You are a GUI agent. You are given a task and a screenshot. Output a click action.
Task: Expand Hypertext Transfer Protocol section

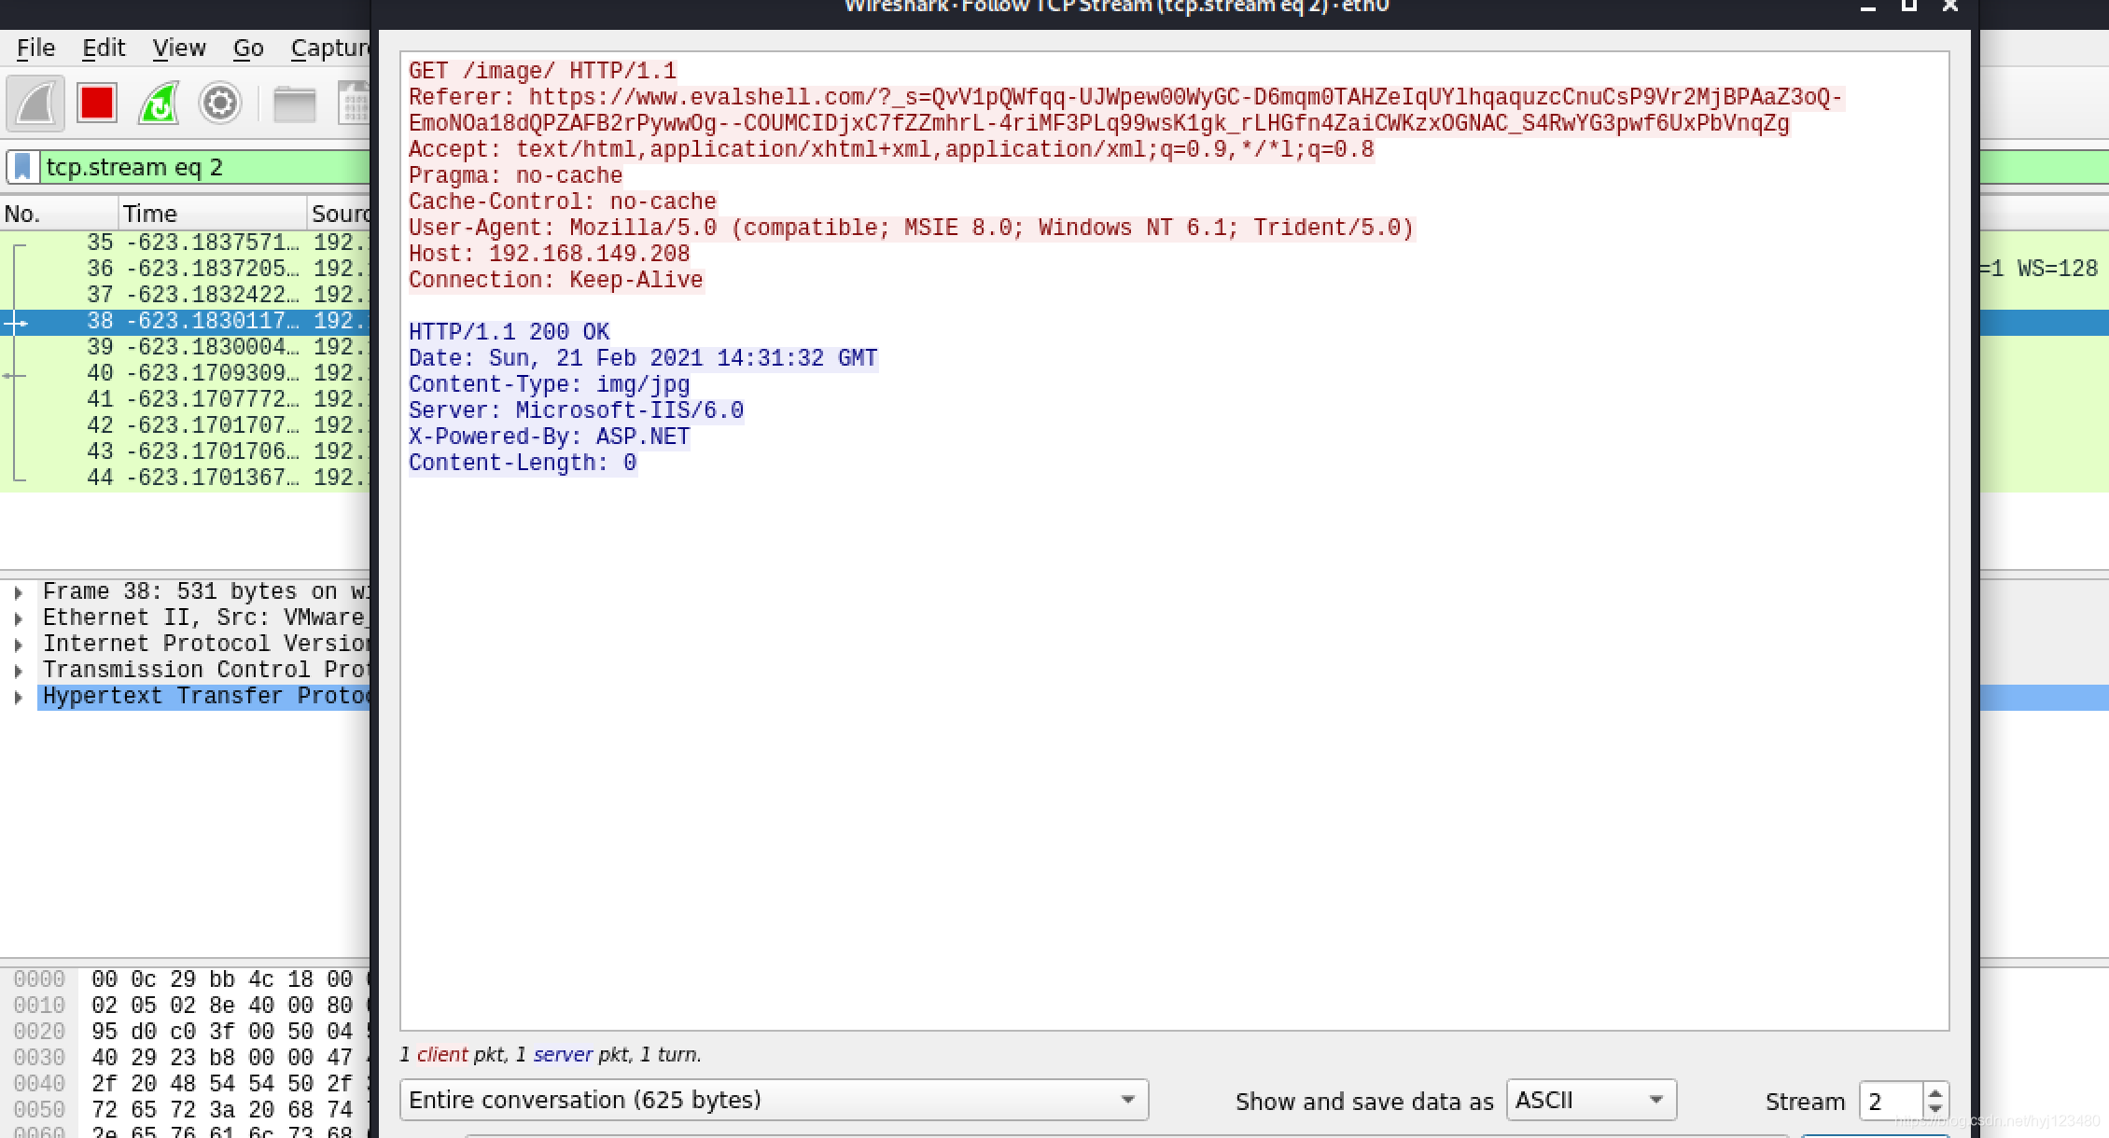click(18, 697)
